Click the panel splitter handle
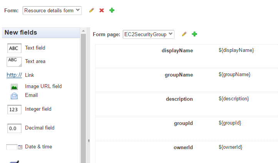Viewport: 278px width, 163px height. 89,141
